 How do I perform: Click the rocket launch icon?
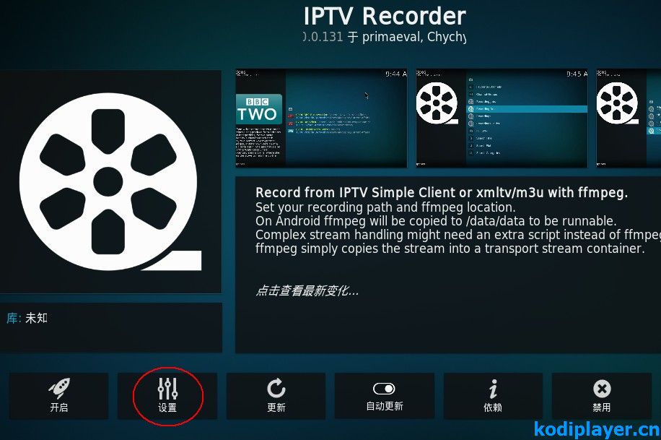pyautogui.click(x=59, y=389)
